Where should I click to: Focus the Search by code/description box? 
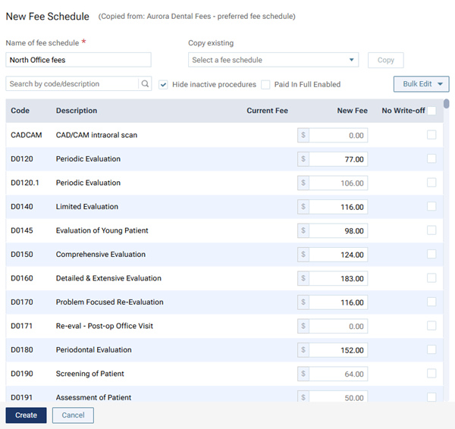click(72, 84)
